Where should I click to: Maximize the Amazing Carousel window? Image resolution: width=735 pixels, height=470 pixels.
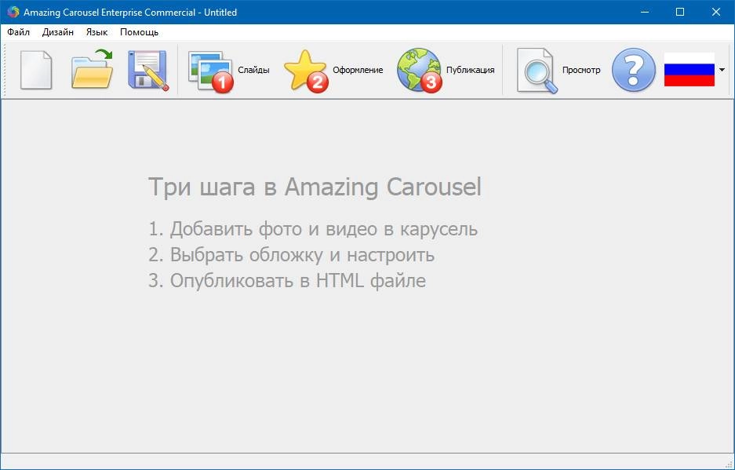pos(680,13)
